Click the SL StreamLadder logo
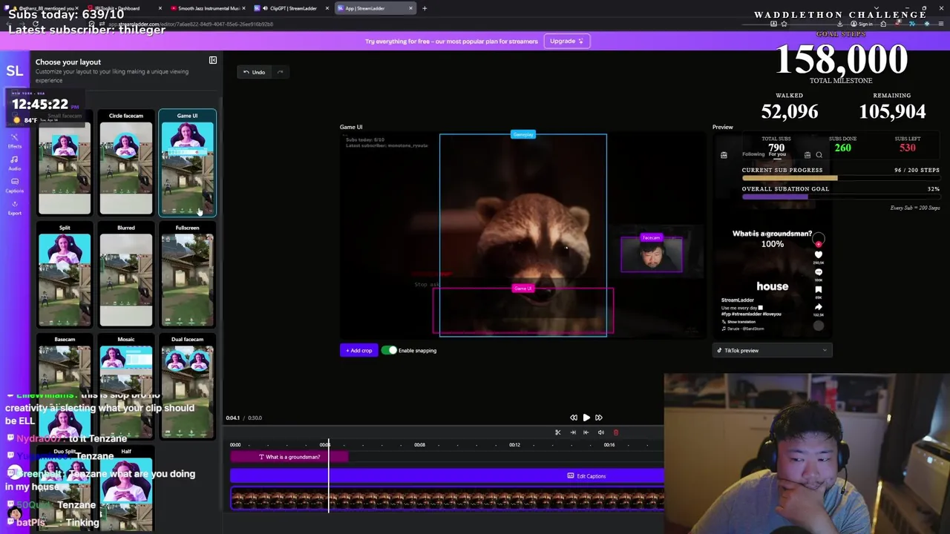The image size is (950, 534). (x=15, y=71)
